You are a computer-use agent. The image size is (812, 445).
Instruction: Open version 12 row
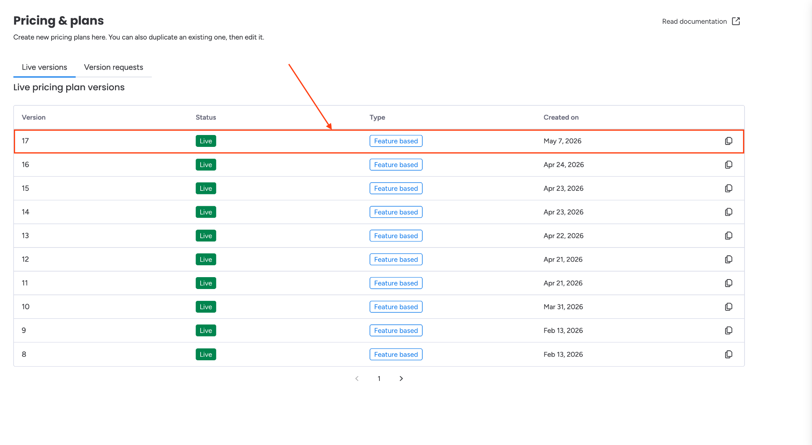[379, 259]
